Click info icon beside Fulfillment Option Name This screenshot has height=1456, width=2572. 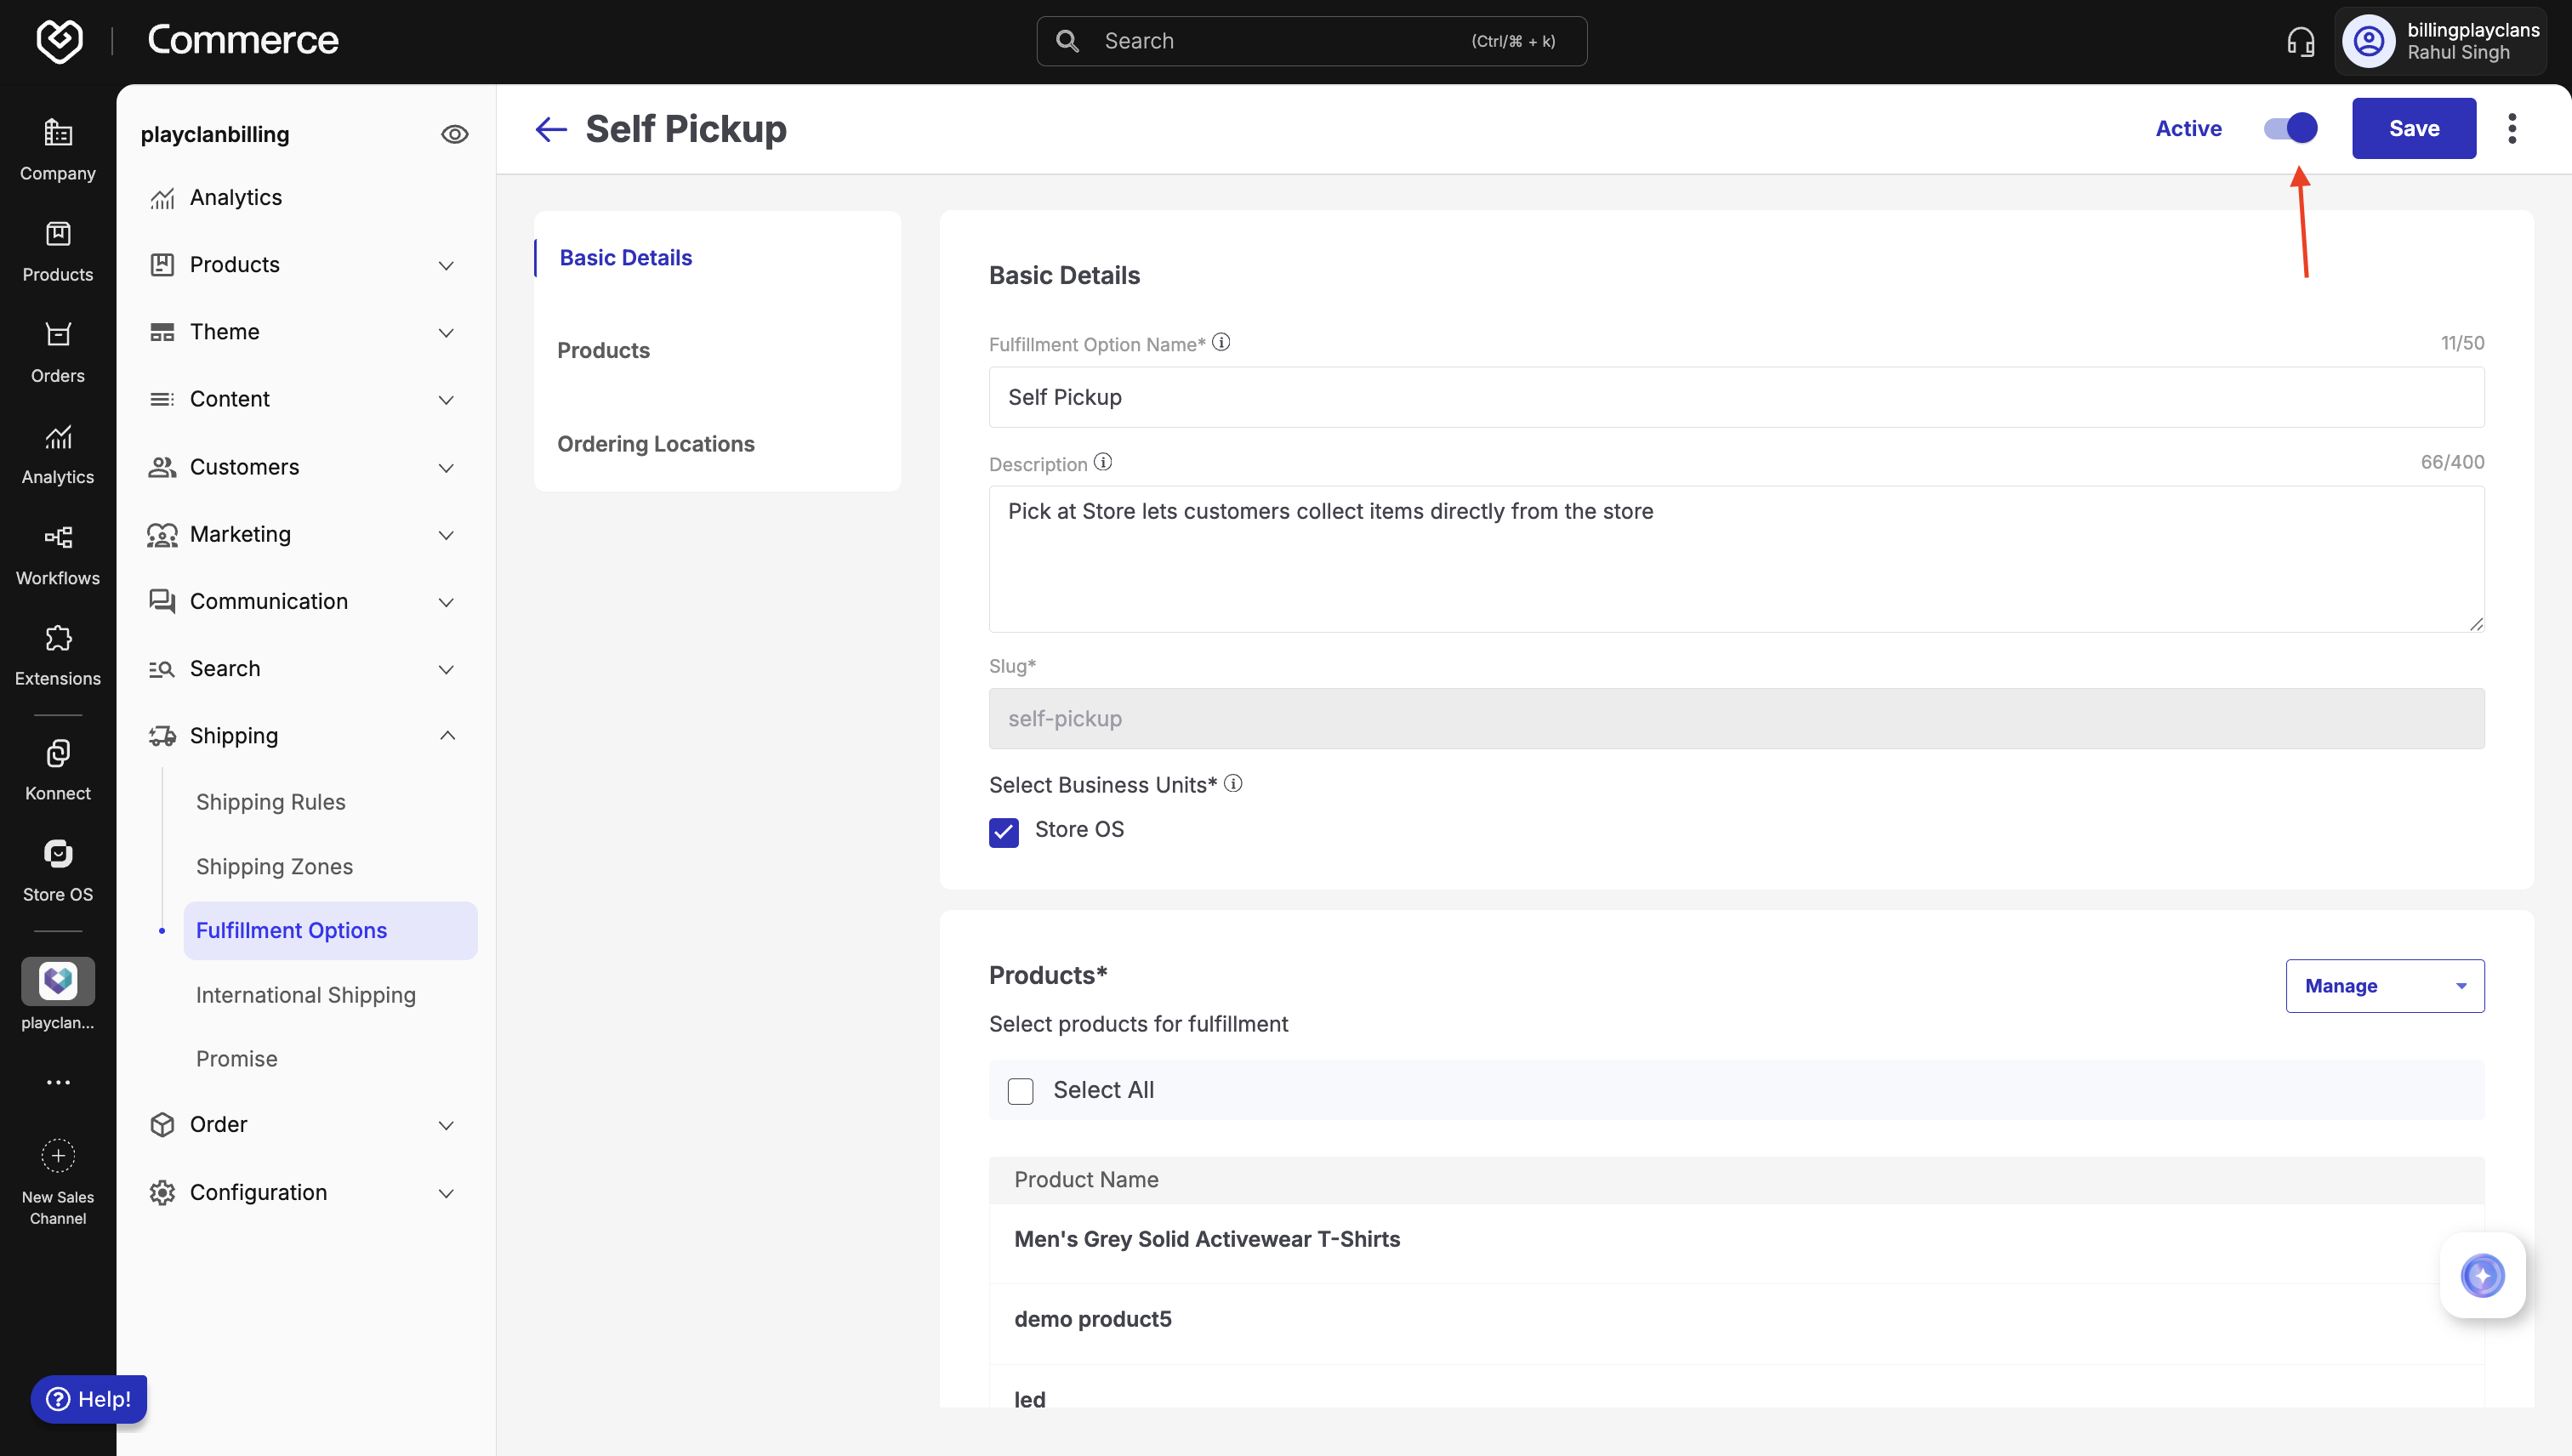1221,342
